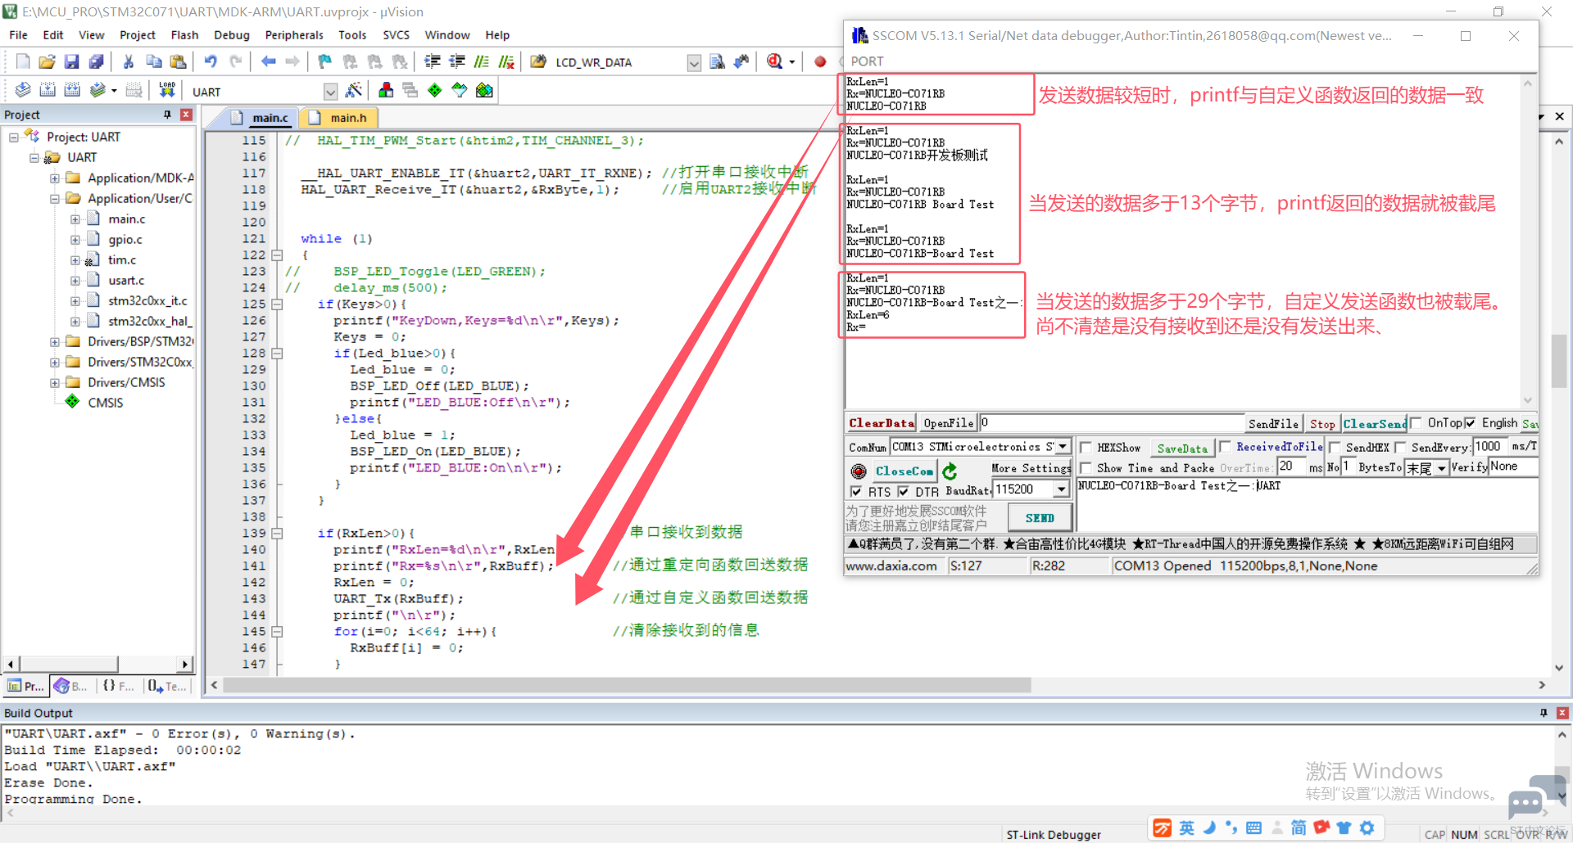Expand the Application/MDK-A folder

pyautogui.click(x=55, y=178)
